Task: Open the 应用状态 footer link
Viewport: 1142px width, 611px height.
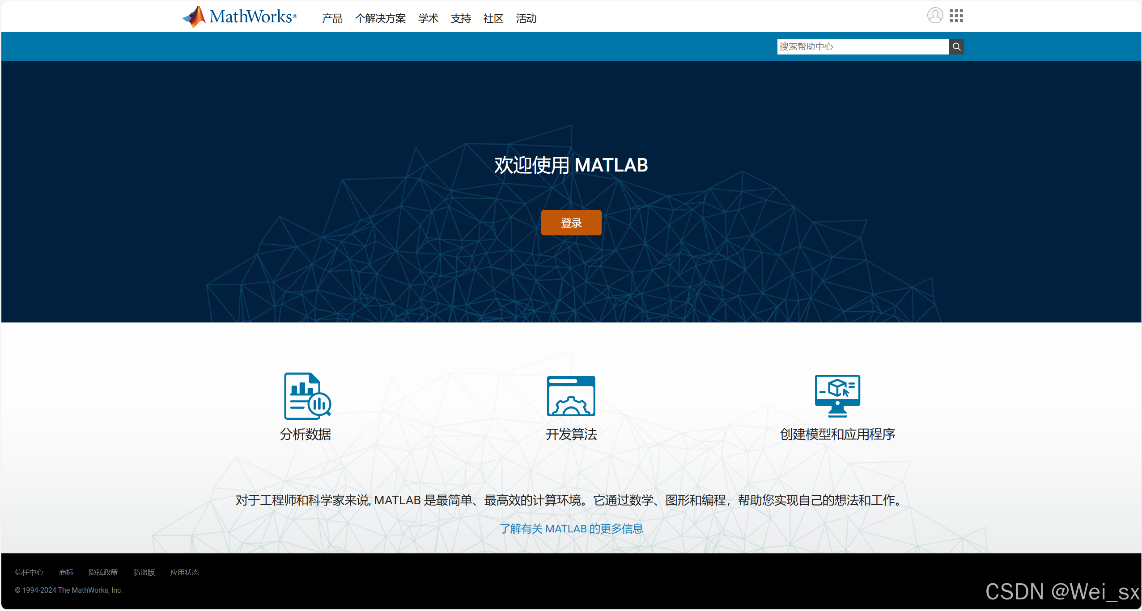Action: 184,572
